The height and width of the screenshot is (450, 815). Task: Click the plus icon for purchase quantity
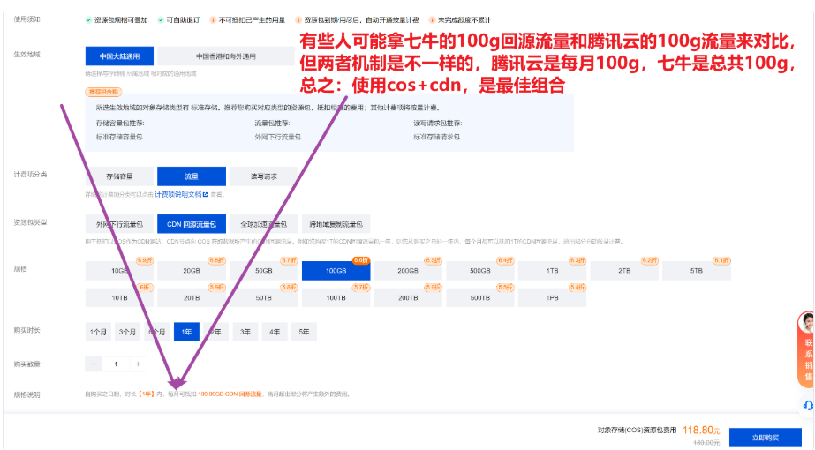pyautogui.click(x=138, y=364)
